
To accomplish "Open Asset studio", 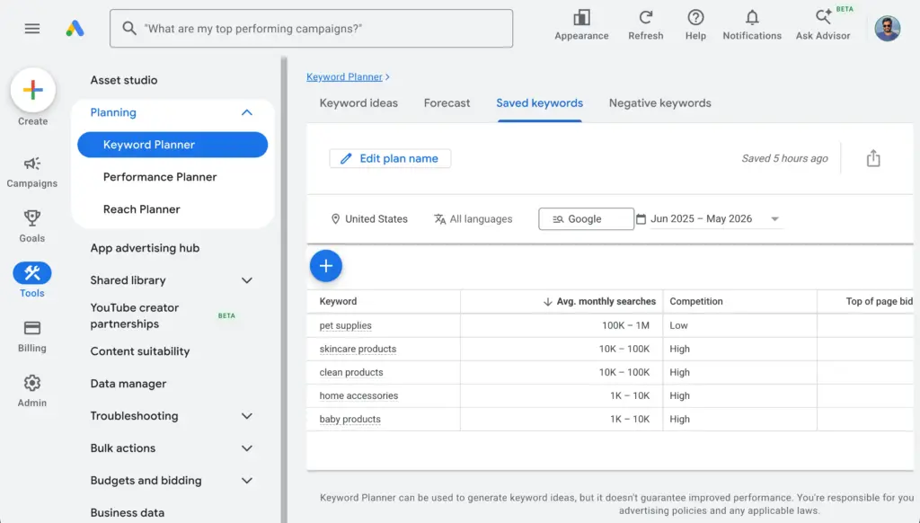I will tap(124, 80).
